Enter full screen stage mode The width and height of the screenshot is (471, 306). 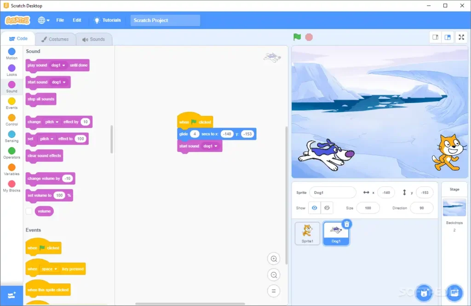461,37
